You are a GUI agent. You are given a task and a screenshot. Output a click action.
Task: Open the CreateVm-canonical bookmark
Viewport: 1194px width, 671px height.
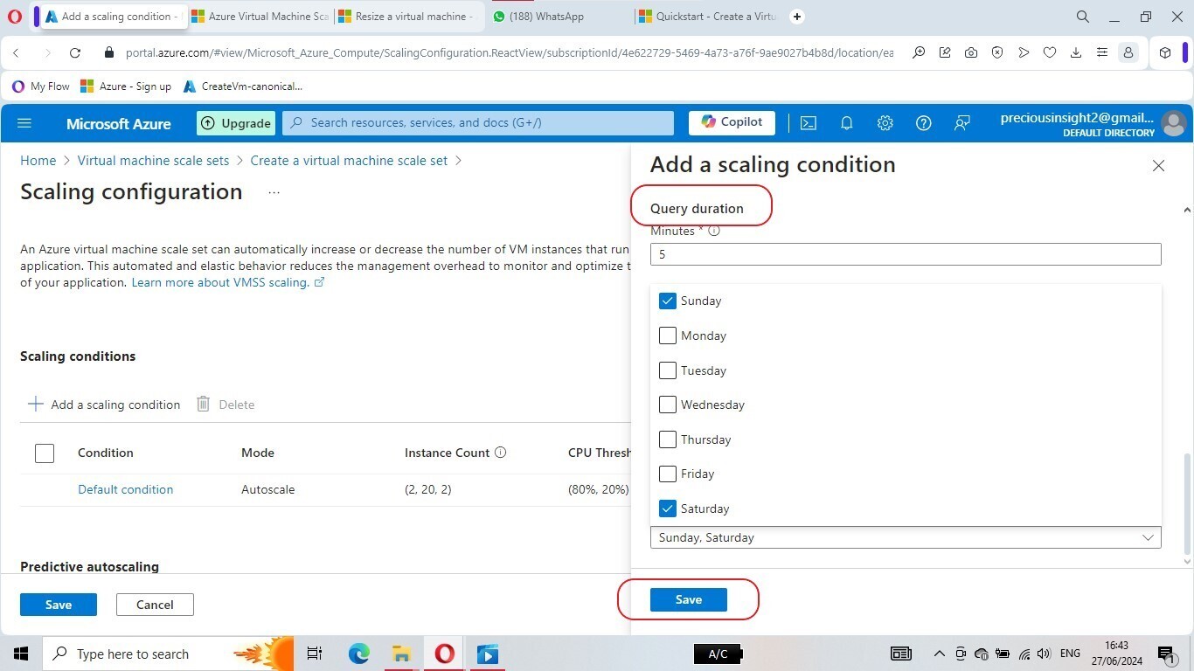243,86
